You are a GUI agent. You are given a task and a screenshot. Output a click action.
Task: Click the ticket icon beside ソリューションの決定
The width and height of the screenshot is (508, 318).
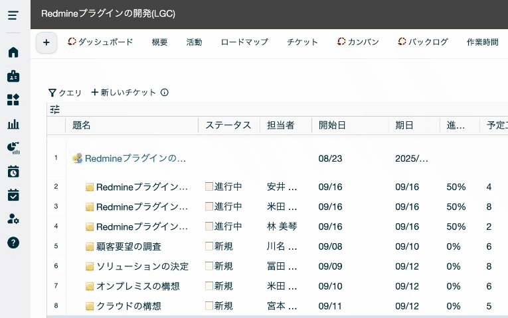(90, 266)
